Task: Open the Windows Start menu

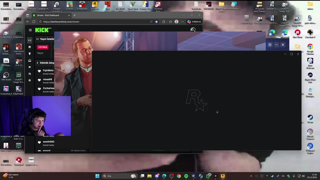Action: [x=97, y=176]
